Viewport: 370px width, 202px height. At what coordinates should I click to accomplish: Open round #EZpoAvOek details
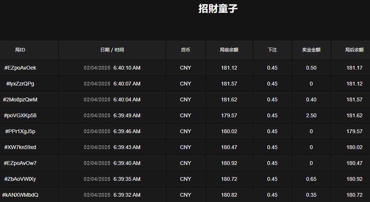coord(20,68)
